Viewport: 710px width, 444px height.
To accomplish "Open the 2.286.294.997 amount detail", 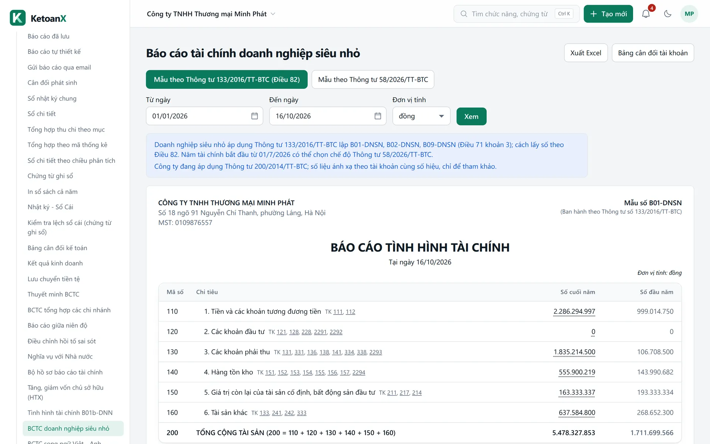I will [574, 312].
